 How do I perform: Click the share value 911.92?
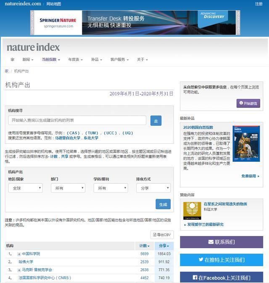[164, 262]
